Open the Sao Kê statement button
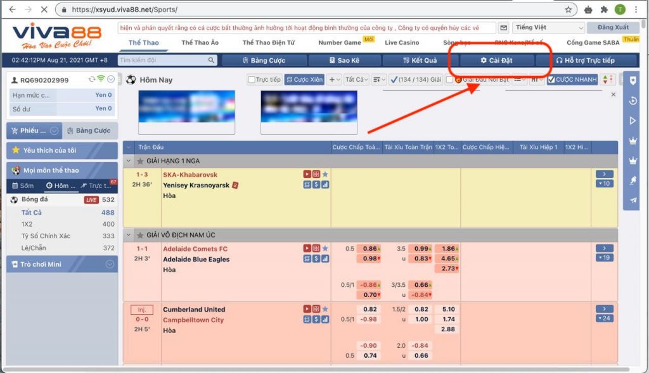Image resolution: width=649 pixels, height=373 pixels. point(344,60)
